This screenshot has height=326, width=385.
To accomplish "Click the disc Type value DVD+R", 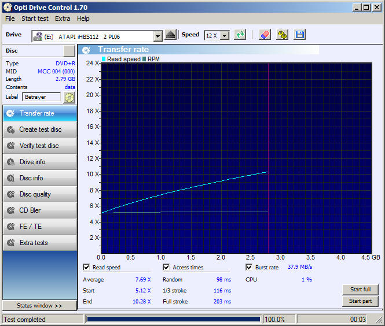I will coord(65,63).
